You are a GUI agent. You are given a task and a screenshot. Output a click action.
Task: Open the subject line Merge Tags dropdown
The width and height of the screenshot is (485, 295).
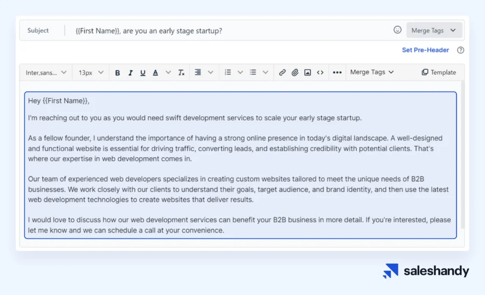[433, 31]
